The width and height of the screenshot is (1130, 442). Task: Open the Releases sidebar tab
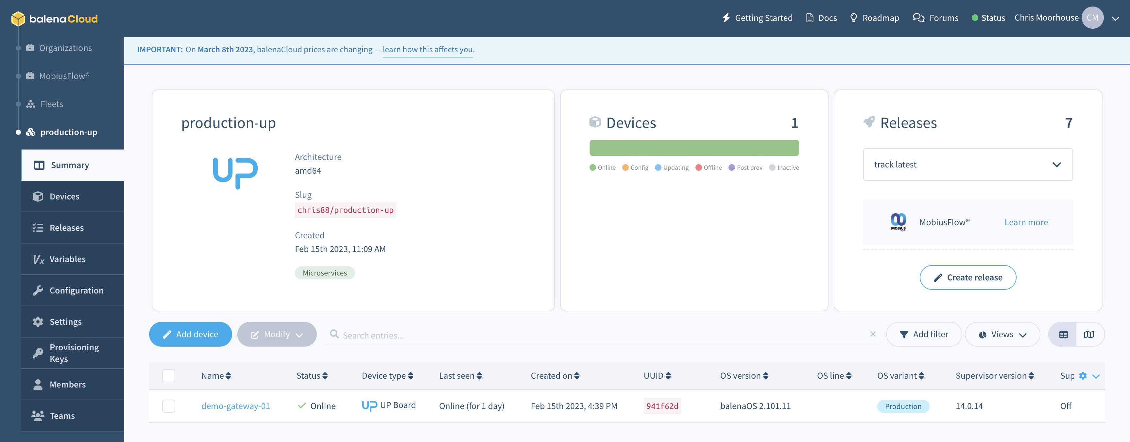coord(73,228)
